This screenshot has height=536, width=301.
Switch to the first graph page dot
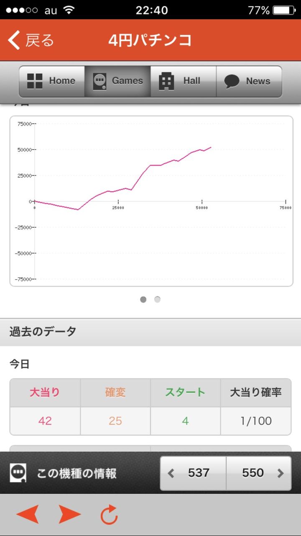tap(143, 299)
